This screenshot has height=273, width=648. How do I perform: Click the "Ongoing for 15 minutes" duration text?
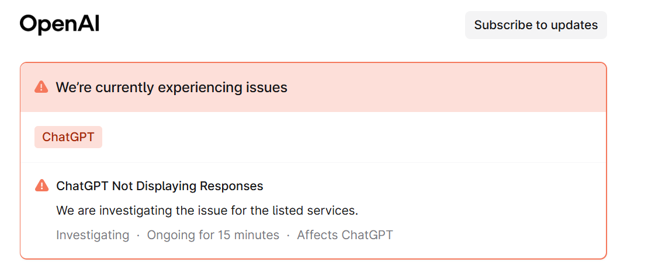[213, 235]
